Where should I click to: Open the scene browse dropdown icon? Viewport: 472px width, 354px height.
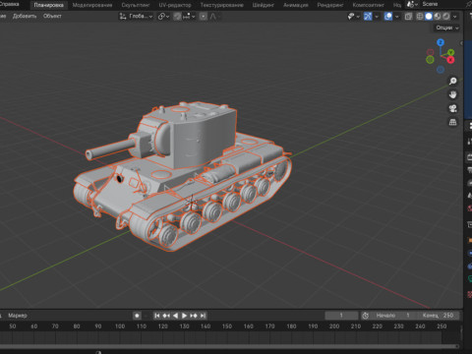click(412, 4)
